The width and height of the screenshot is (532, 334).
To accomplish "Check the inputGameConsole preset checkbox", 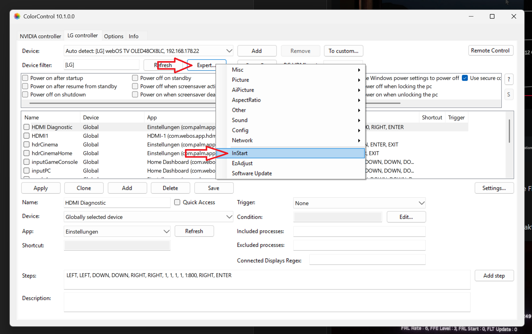I will pyautogui.click(x=27, y=162).
